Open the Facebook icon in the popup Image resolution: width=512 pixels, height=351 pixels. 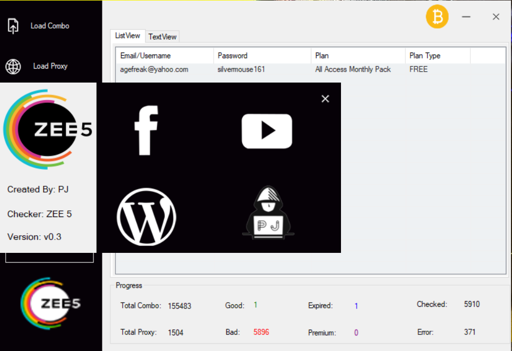(x=147, y=130)
